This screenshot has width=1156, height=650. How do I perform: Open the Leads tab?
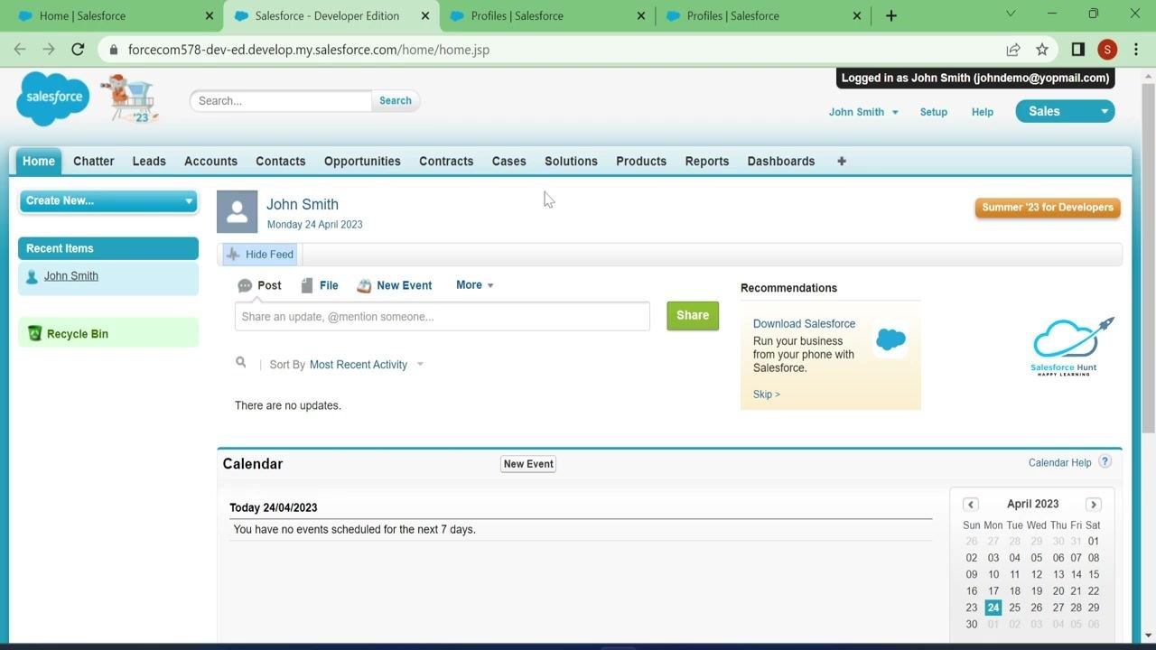(x=149, y=161)
